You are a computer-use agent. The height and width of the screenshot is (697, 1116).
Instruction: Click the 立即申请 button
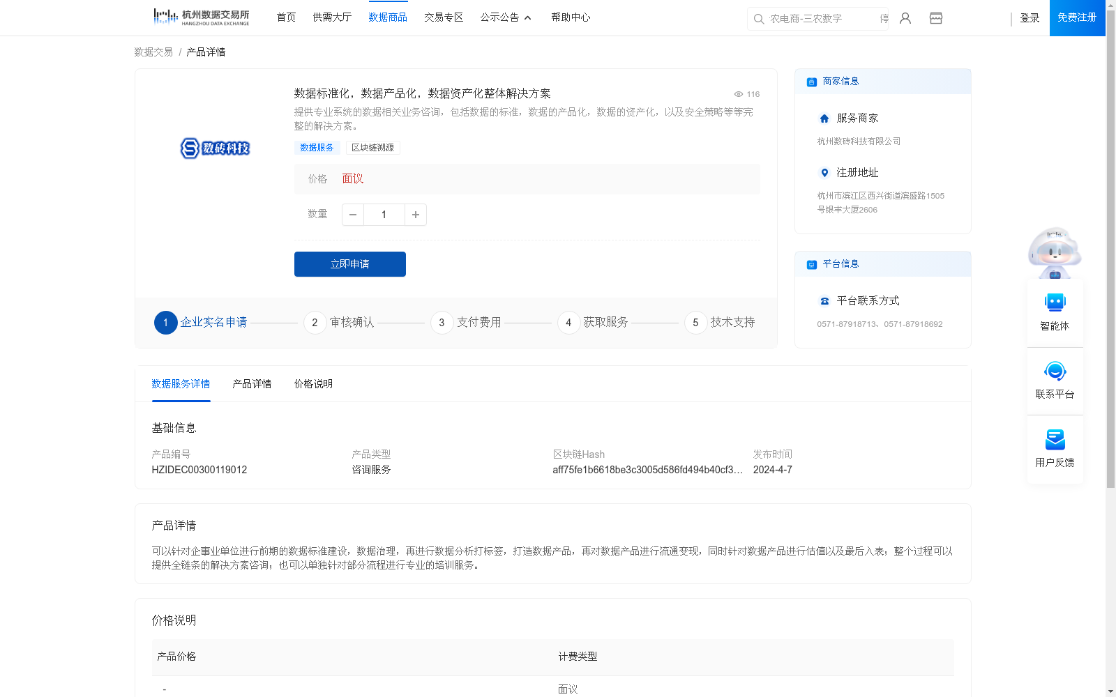pyautogui.click(x=350, y=264)
